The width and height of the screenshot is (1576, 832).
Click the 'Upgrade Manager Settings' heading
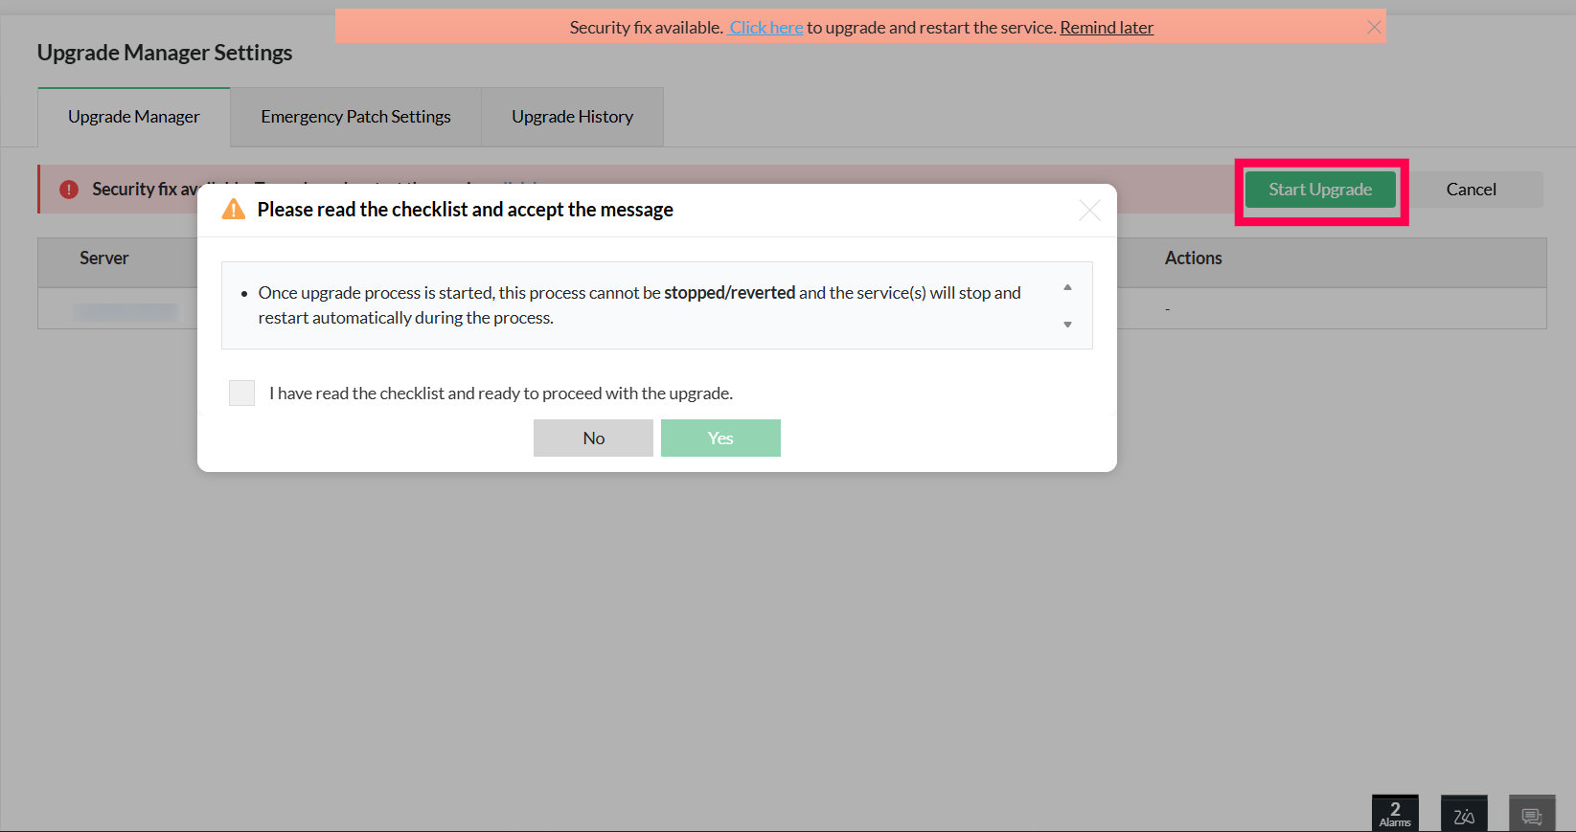(x=165, y=53)
